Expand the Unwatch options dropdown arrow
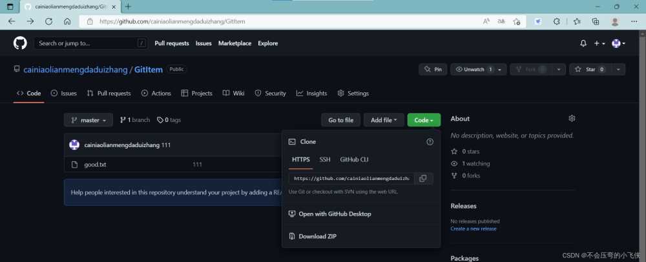Screen dimensions: 646x262 pyautogui.click(x=501, y=70)
